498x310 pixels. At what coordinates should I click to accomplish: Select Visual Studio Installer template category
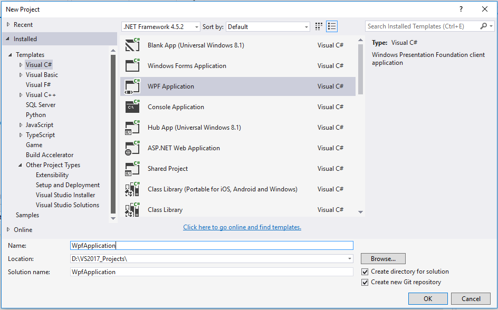point(65,195)
